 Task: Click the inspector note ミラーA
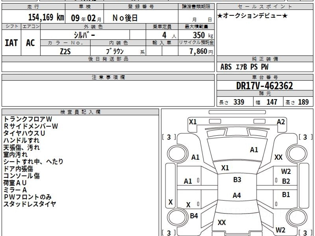[15, 190]
